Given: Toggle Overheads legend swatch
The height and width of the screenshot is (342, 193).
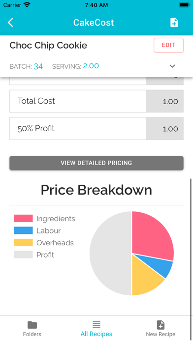Looking at the screenshot, I should pyautogui.click(x=24, y=243).
